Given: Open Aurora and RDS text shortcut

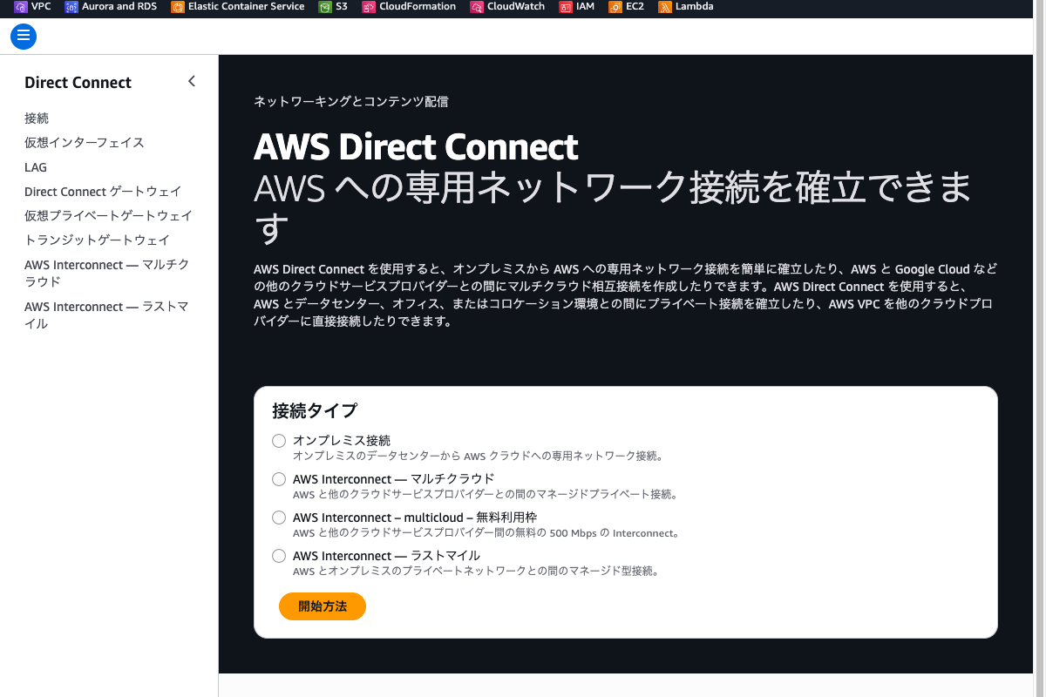Looking at the screenshot, I should point(119,7).
